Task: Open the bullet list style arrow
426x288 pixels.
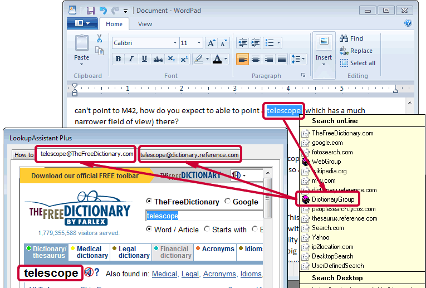Action: 279,43
